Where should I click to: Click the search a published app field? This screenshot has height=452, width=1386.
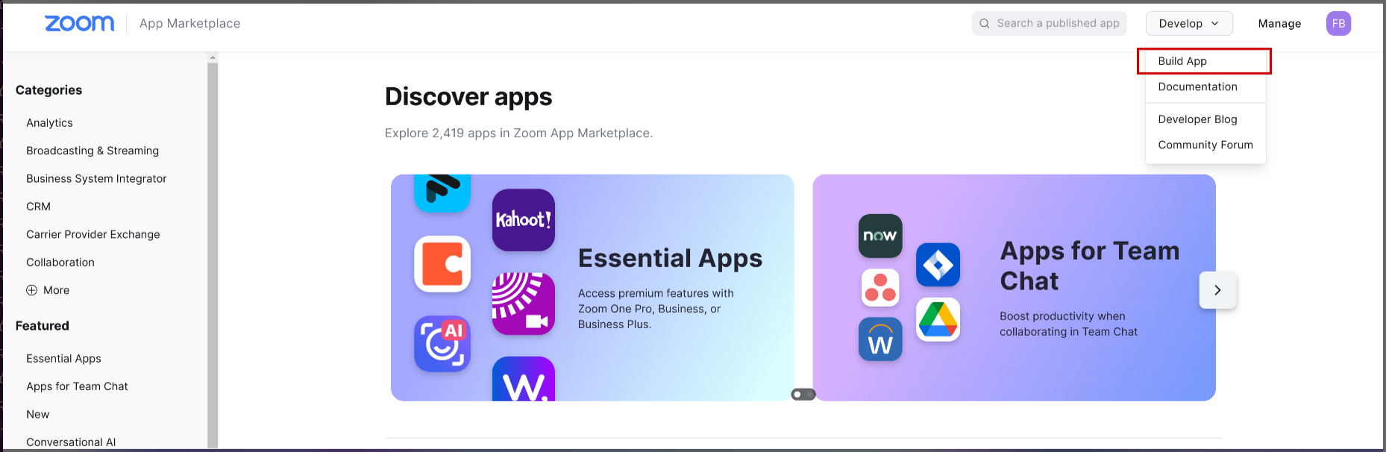[1050, 23]
